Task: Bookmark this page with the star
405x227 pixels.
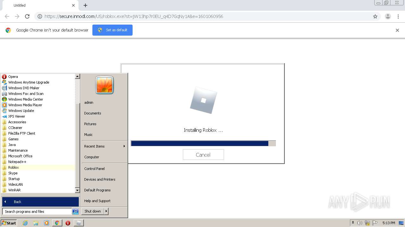Action: coord(375,16)
